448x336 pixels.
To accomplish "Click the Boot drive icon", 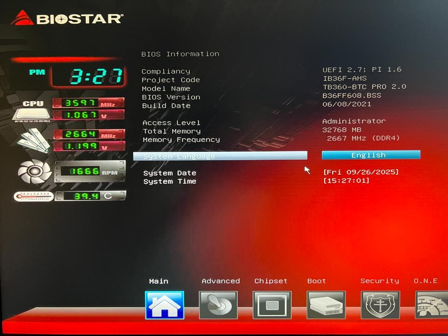I will 326,305.
